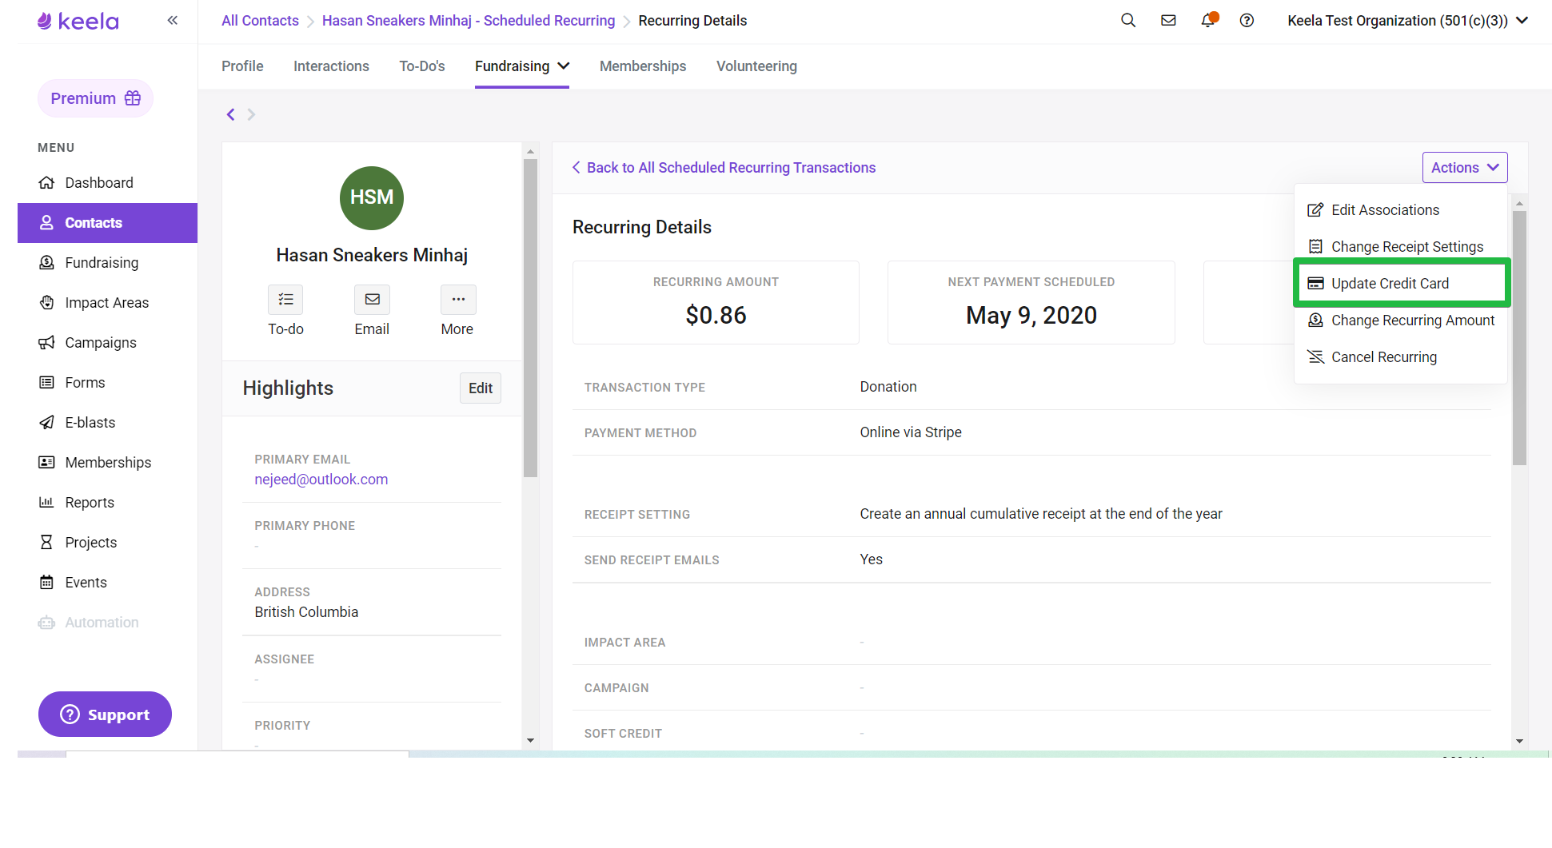The height and width of the screenshot is (848, 1552).
Task: Open Dashboard from sidebar
Action: tap(107, 183)
